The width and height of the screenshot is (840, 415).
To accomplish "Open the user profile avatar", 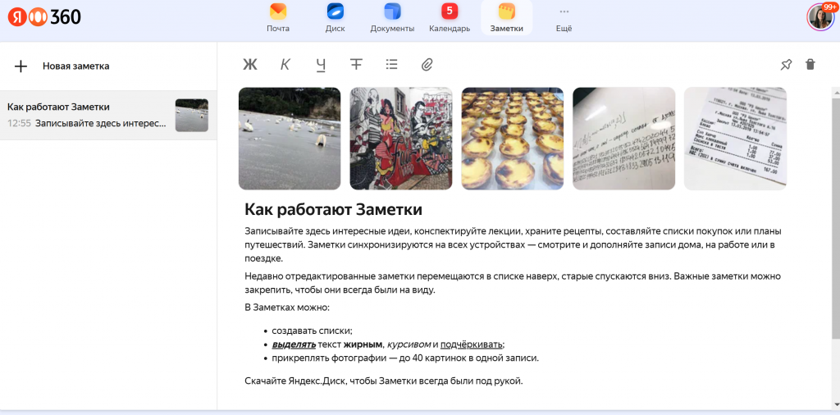I will (x=820, y=17).
